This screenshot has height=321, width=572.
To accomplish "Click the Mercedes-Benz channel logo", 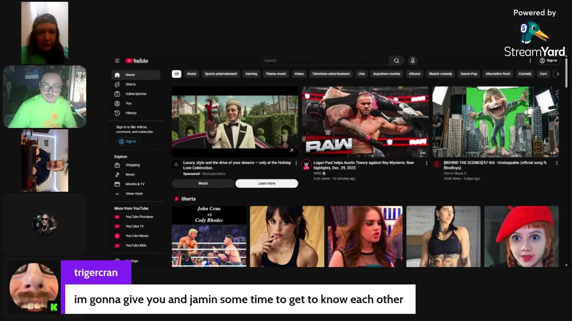I will (x=176, y=165).
